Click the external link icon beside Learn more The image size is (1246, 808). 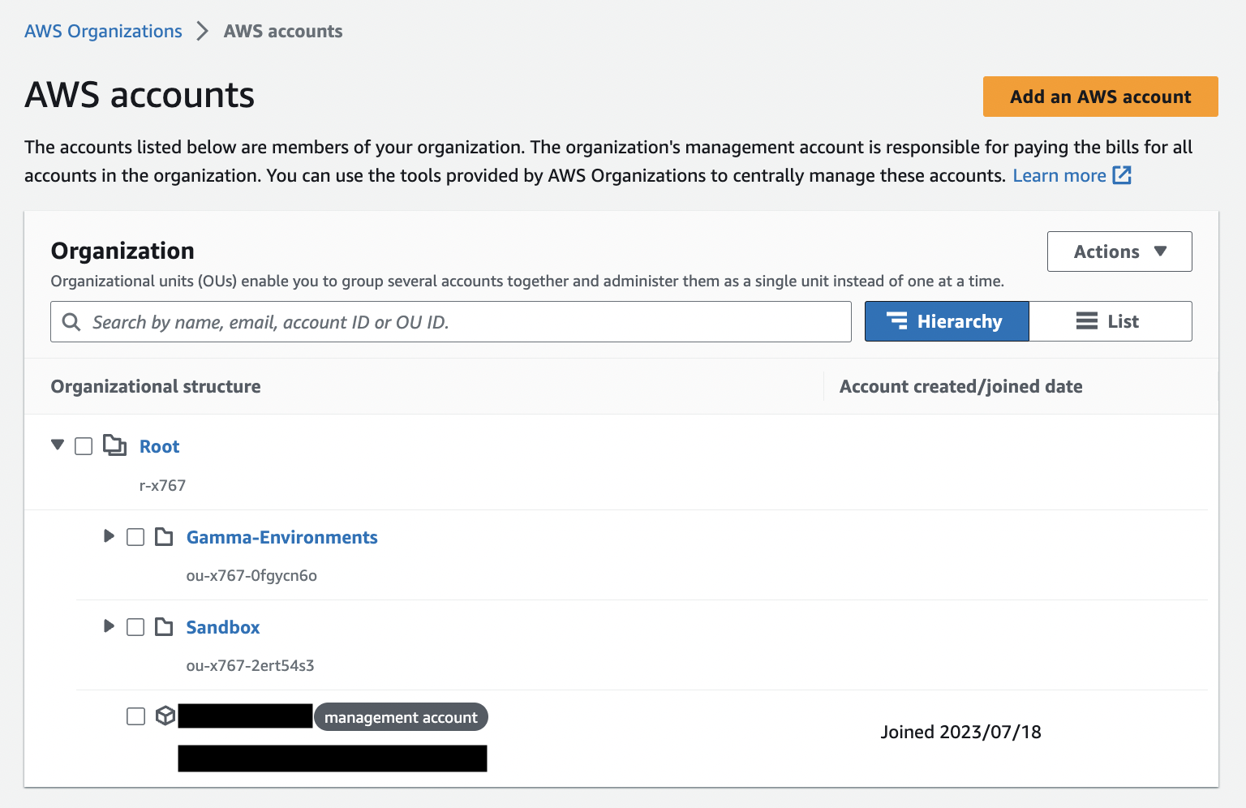(x=1122, y=175)
